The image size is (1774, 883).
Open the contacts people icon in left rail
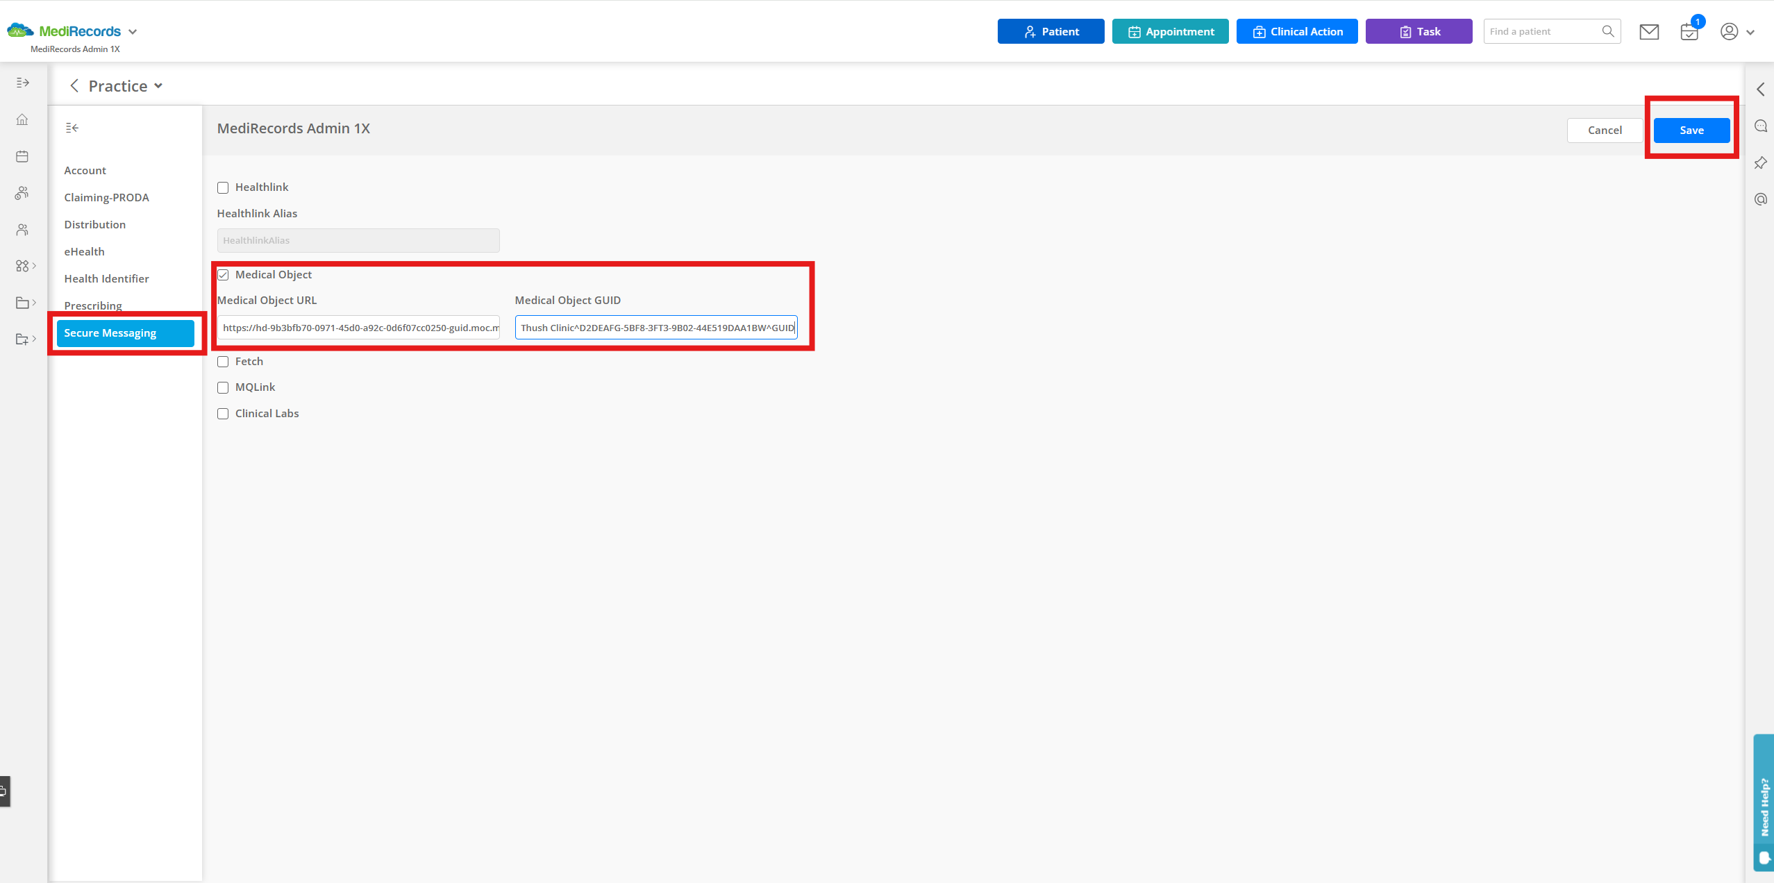pyautogui.click(x=22, y=230)
